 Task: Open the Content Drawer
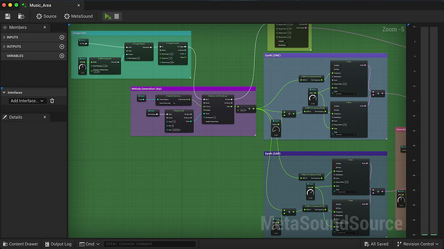coord(20,244)
